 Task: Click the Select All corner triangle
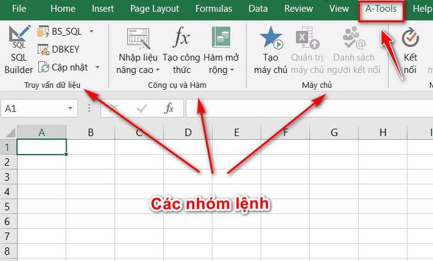pos(11,132)
